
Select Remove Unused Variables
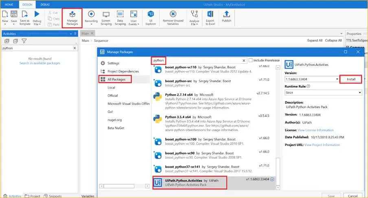pos(173,18)
